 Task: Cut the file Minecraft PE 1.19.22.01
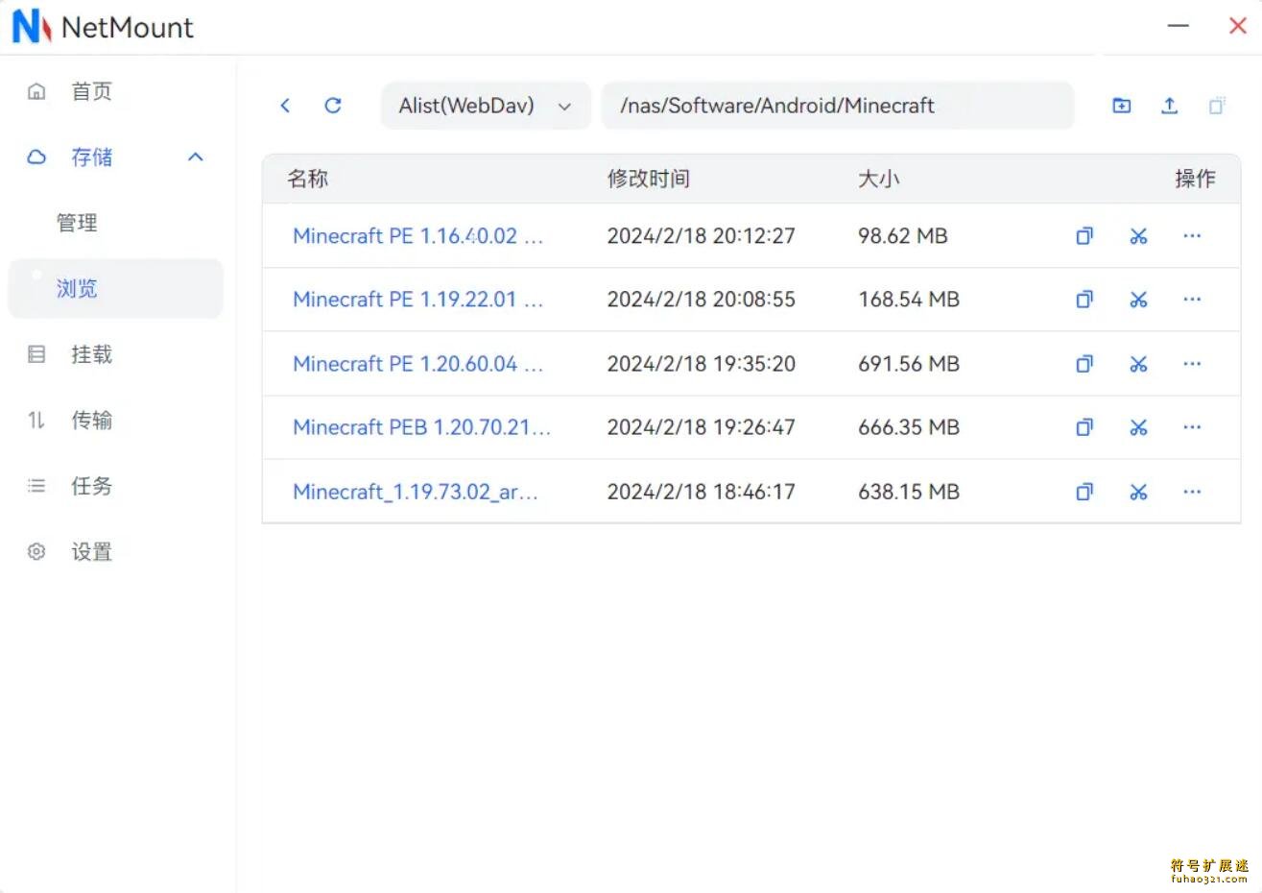pos(1138,299)
